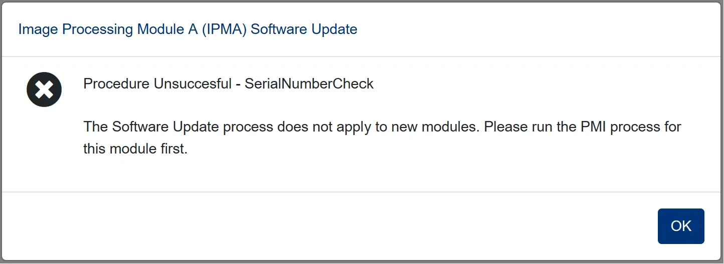Click the word 'Unsuccesful' in the heading
The image size is (724, 264).
pyautogui.click(x=193, y=83)
